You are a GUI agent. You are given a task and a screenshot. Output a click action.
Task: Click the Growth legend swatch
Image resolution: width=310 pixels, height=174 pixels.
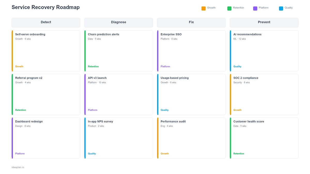point(203,8)
